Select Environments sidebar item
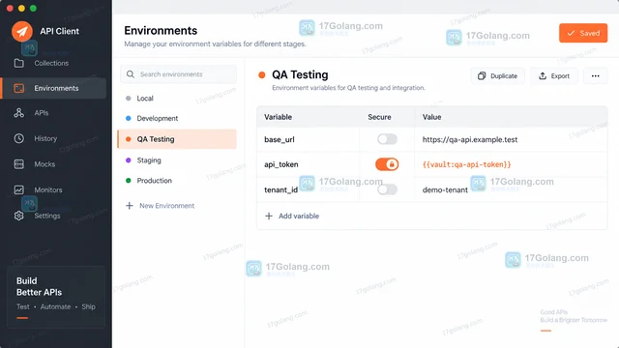The height and width of the screenshot is (348, 619). 54,88
